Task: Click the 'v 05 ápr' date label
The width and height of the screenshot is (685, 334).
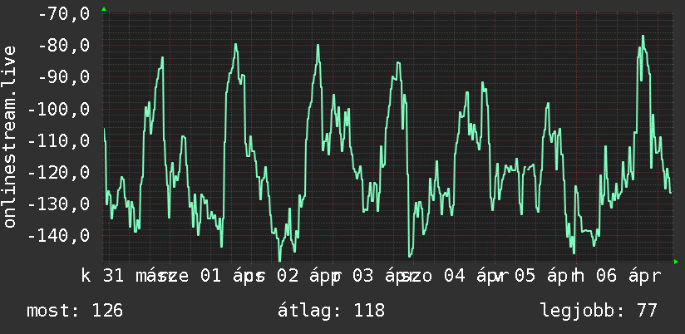Action: coord(536,277)
